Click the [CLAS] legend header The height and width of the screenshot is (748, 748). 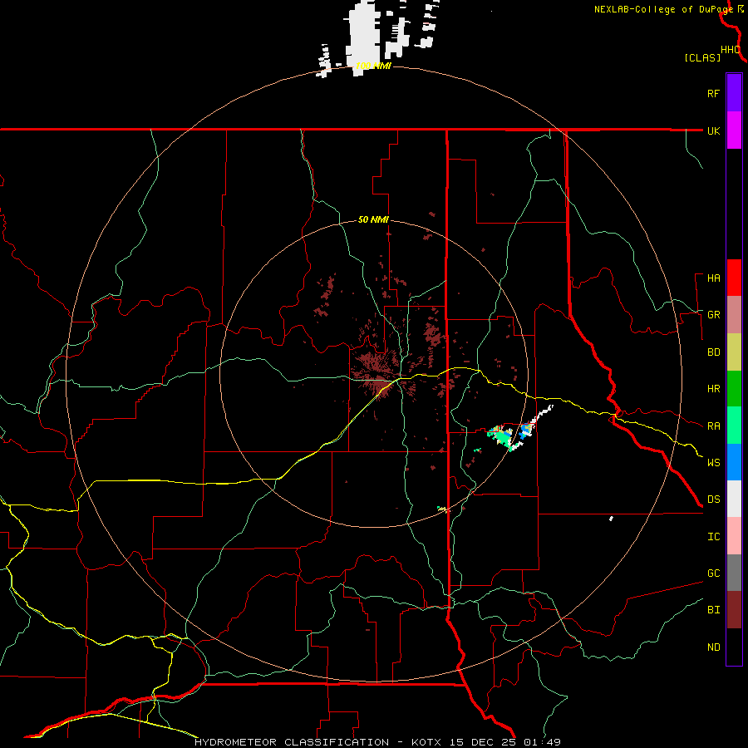[x=702, y=57]
